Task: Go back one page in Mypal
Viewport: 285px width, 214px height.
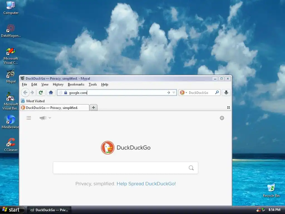Action: (x=25, y=93)
